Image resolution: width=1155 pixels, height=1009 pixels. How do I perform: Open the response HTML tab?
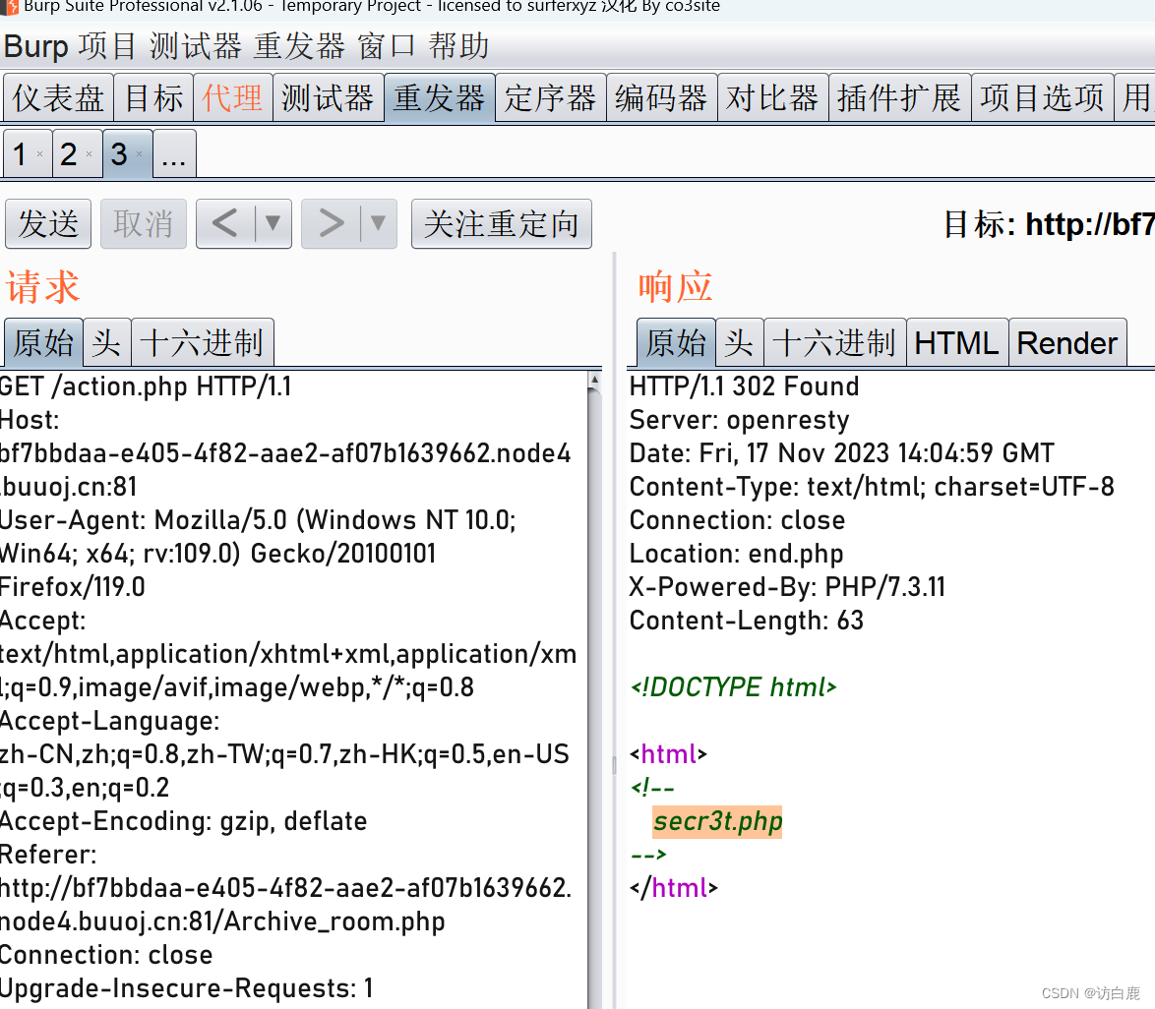957,343
